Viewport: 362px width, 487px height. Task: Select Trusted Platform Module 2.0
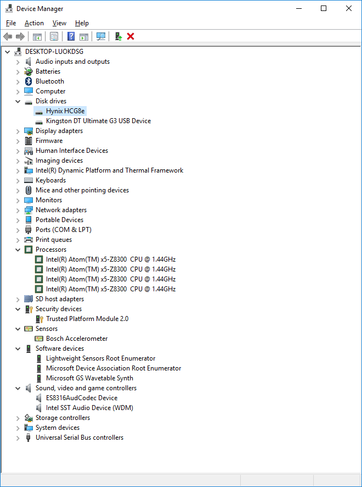click(x=87, y=319)
